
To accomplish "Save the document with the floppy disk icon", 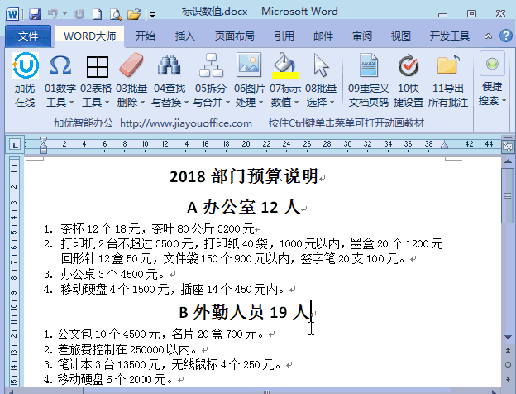I will click(x=35, y=14).
